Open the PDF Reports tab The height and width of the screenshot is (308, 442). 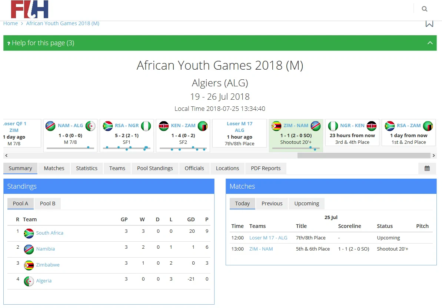click(266, 168)
